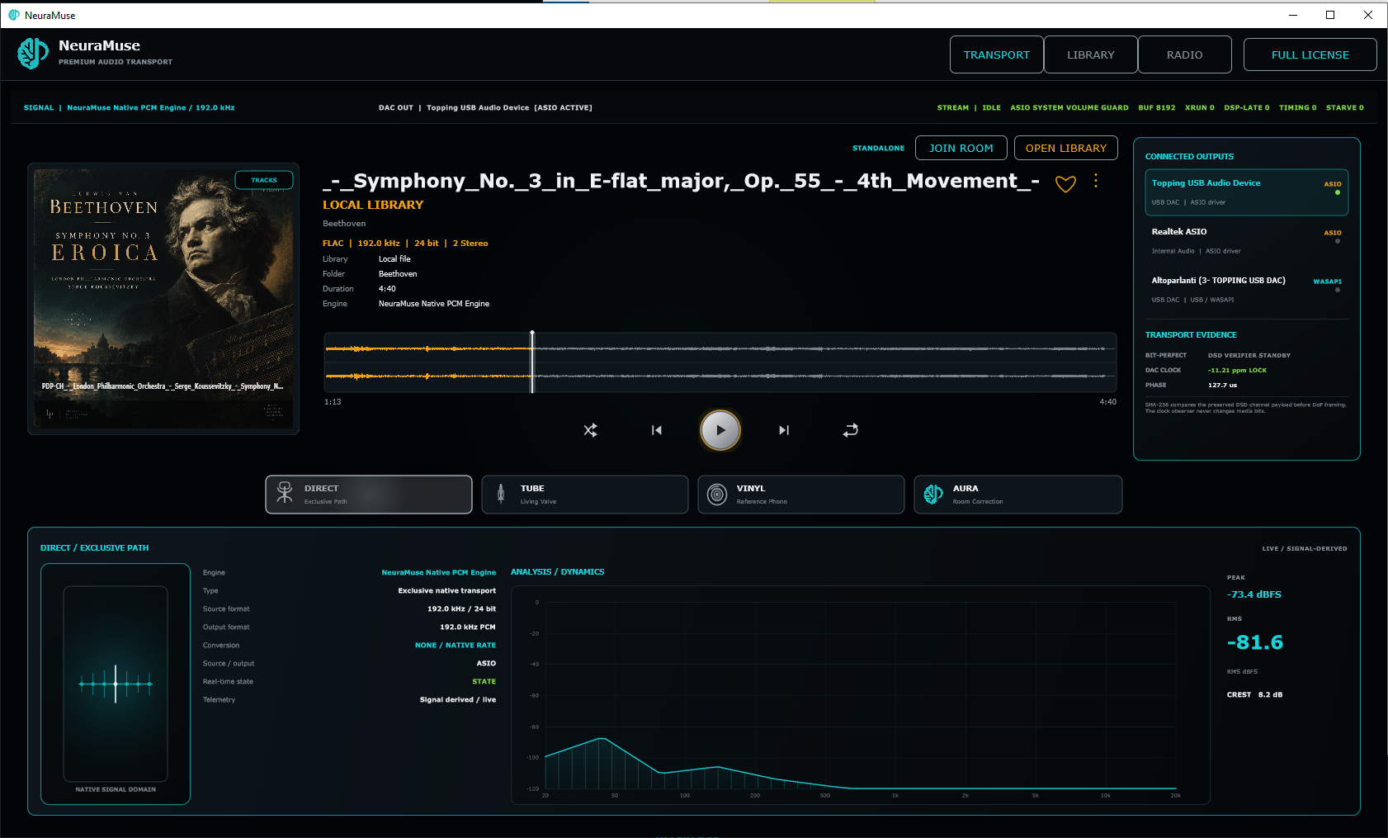Click the native signal domain waveform graphic
This screenshot has height=838, width=1388.
click(x=116, y=684)
